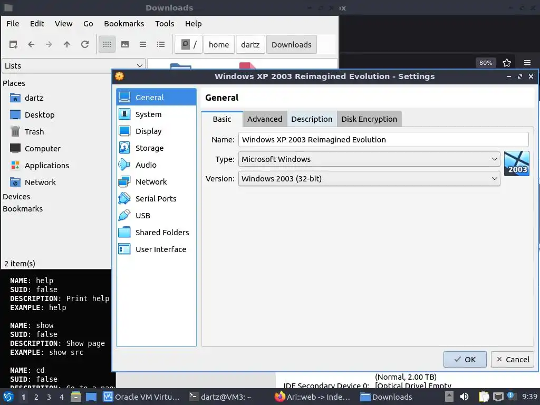The height and width of the screenshot is (405, 540).
Task: Bookmark page with browser star icon
Action: [507, 63]
